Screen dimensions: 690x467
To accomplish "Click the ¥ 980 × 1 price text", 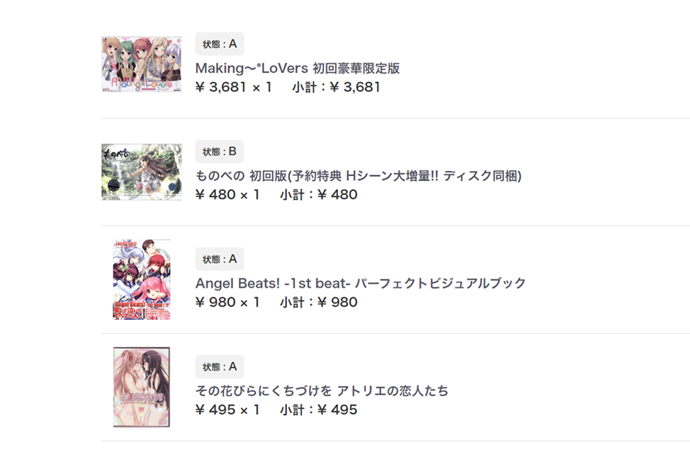I will click(x=227, y=303).
